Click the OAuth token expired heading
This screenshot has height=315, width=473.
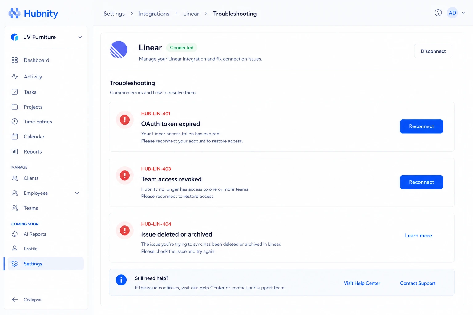pos(171,124)
